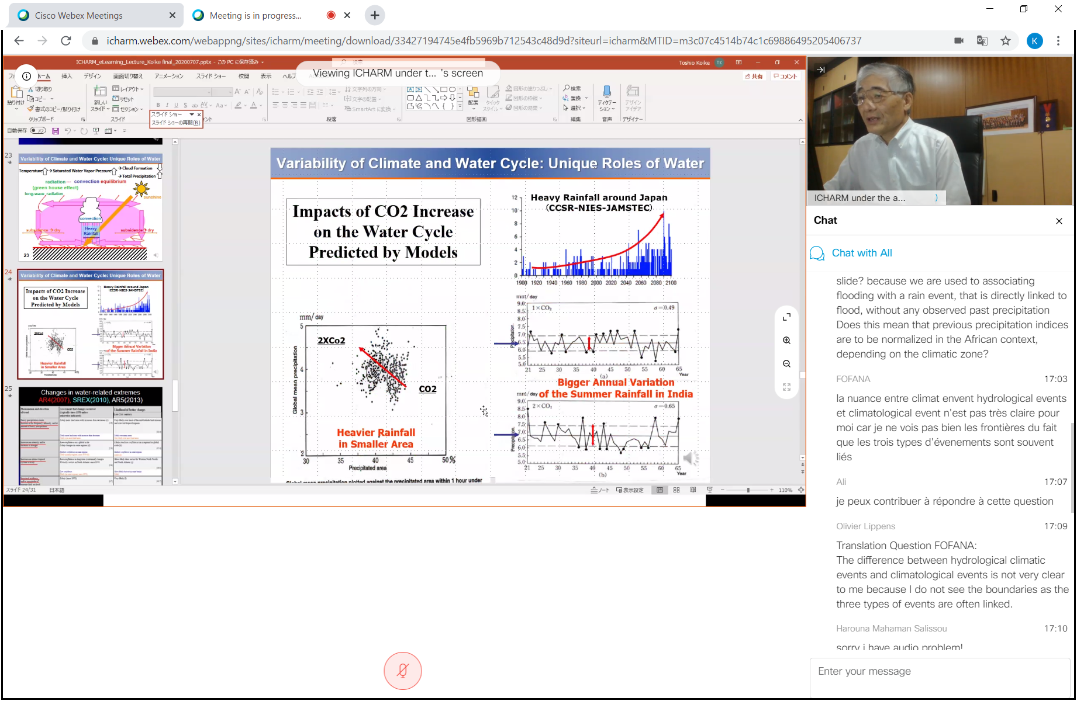Screen dimensions: 1077x701
Task: Click the コメント comments button
Action: click(785, 77)
